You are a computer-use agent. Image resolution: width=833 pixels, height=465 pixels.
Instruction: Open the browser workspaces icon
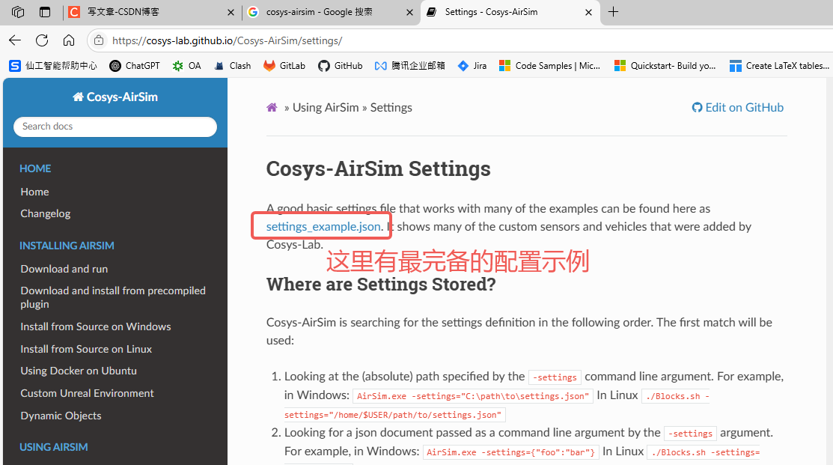pos(18,12)
